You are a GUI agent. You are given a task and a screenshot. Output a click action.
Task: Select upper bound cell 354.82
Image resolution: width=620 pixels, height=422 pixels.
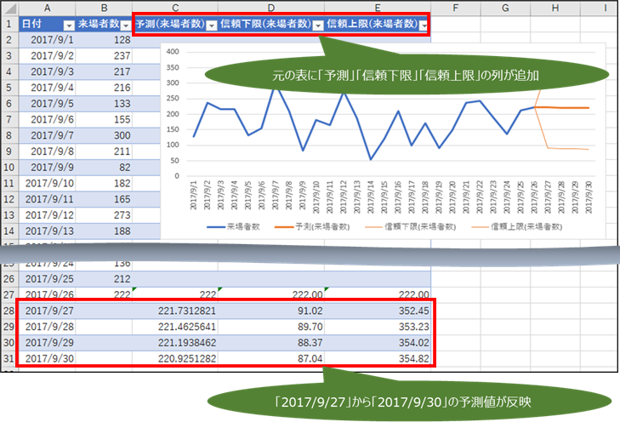pyautogui.click(x=378, y=359)
